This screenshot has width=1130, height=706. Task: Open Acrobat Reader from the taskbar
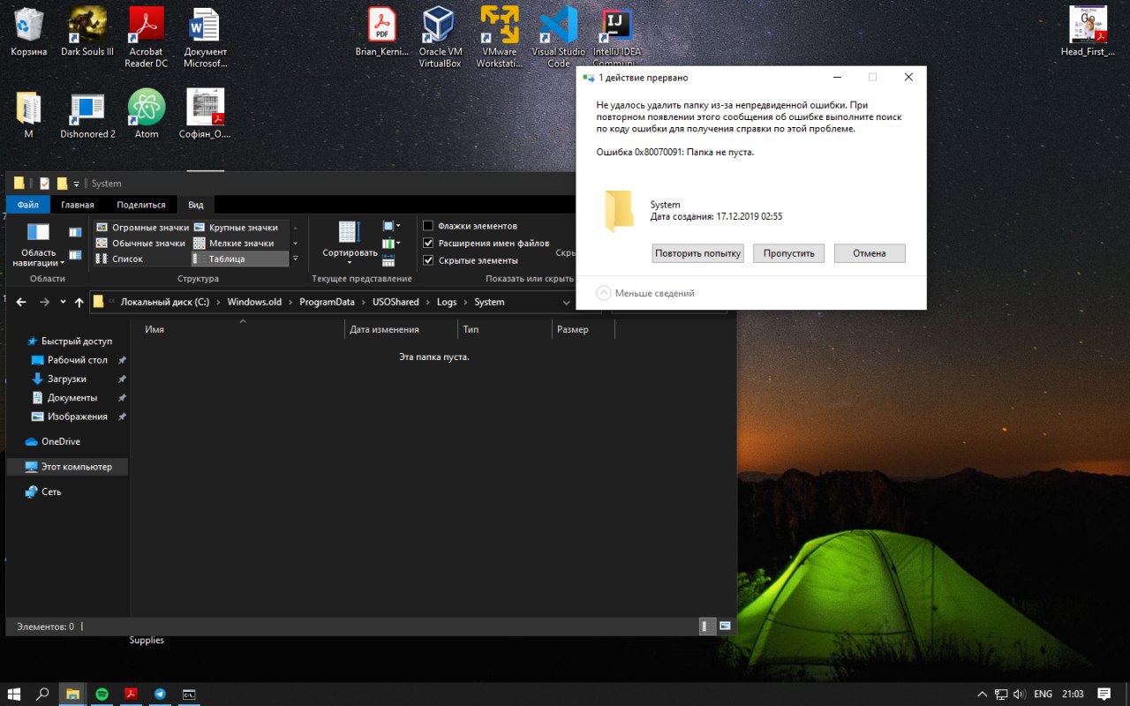click(131, 695)
